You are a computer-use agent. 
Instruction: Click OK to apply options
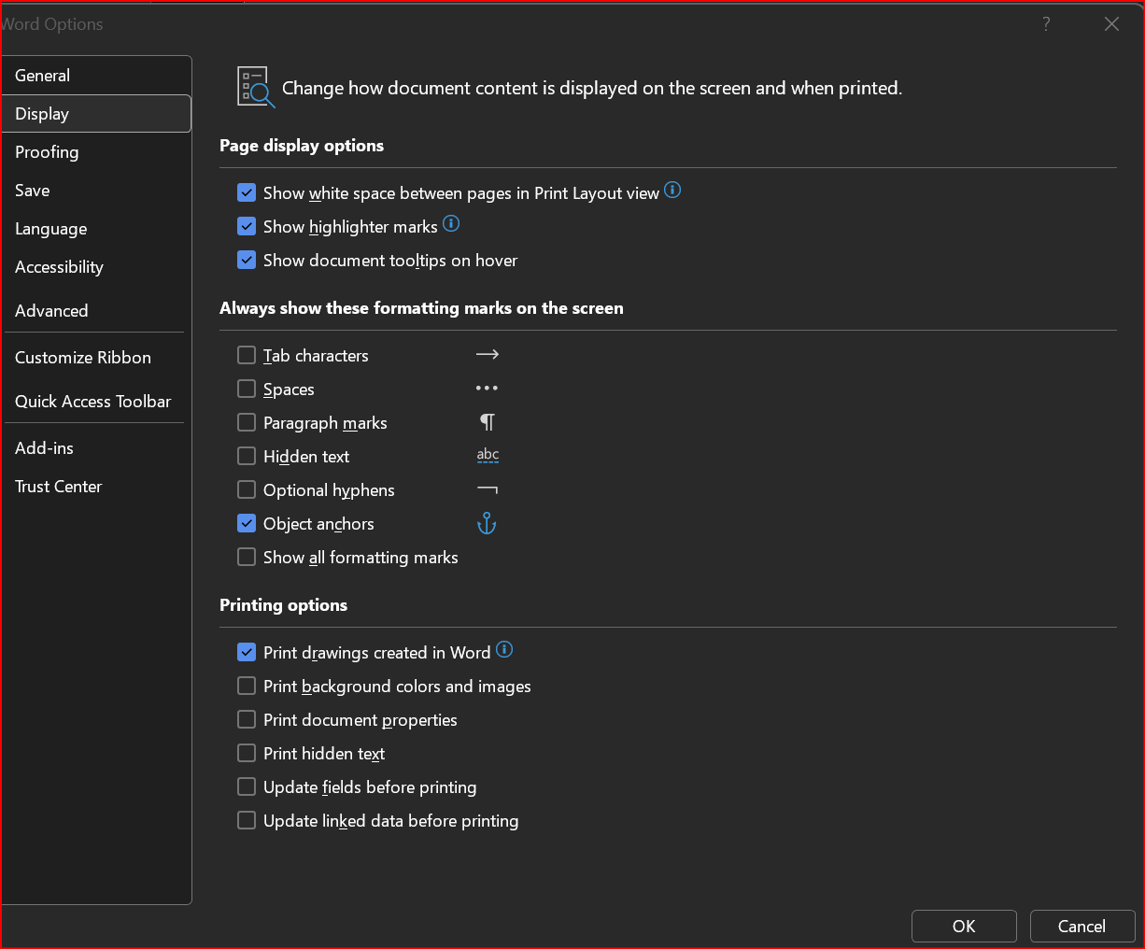[964, 927]
